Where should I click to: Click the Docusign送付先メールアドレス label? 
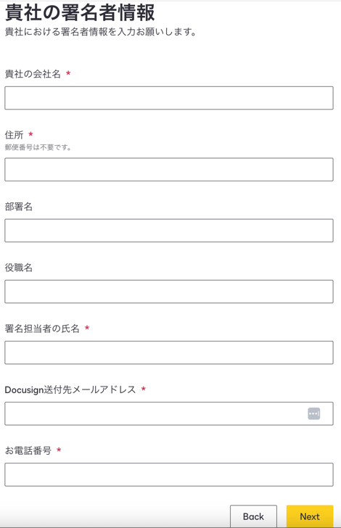(70, 389)
